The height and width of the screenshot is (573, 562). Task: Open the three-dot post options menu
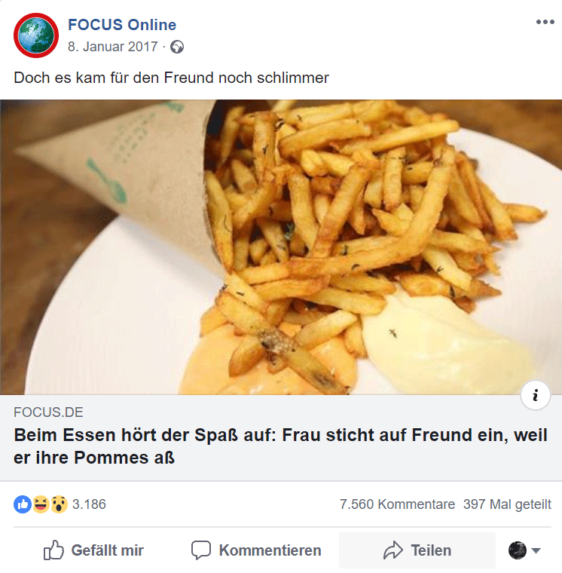pyautogui.click(x=545, y=22)
